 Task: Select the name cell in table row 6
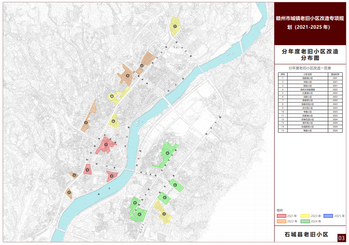[x=308, y=97]
